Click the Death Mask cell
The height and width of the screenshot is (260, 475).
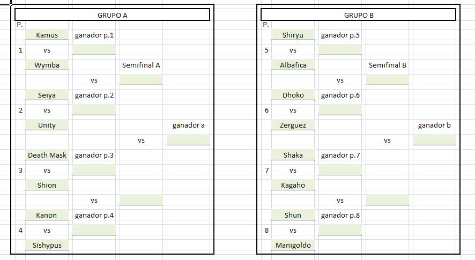(47, 155)
